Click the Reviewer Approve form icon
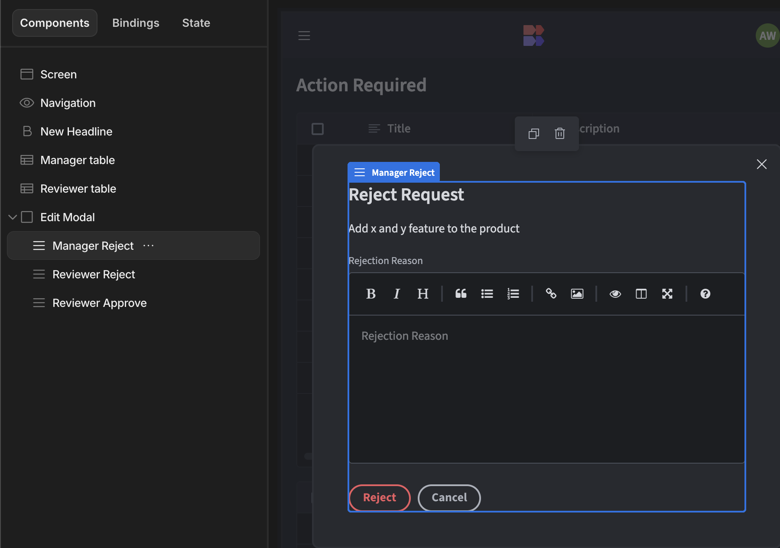 click(39, 303)
